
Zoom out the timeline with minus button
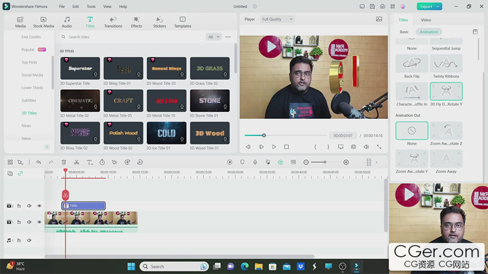point(306,162)
